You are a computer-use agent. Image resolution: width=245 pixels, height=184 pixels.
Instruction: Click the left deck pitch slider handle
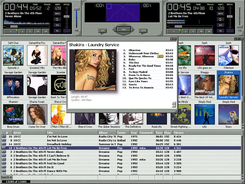tap(66, 17)
